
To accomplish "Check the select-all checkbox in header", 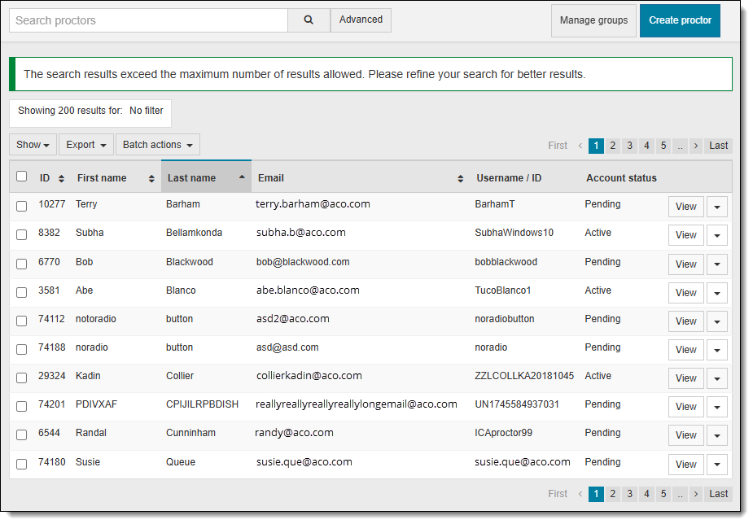I will coord(22,177).
